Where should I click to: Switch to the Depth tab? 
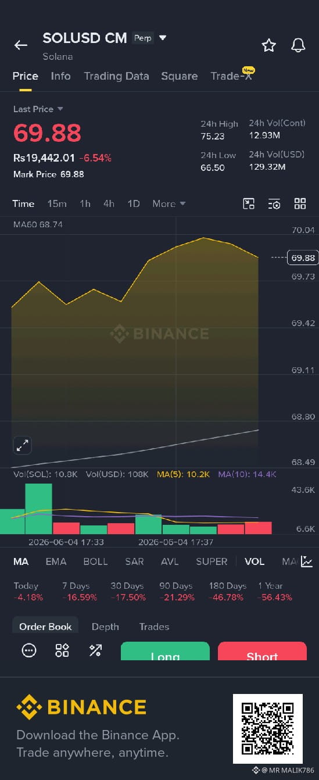tap(105, 627)
